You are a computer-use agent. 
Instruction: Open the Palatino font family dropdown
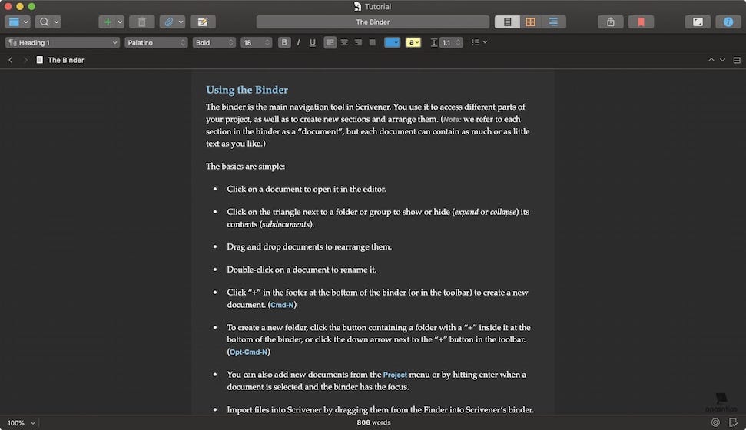[x=156, y=43]
